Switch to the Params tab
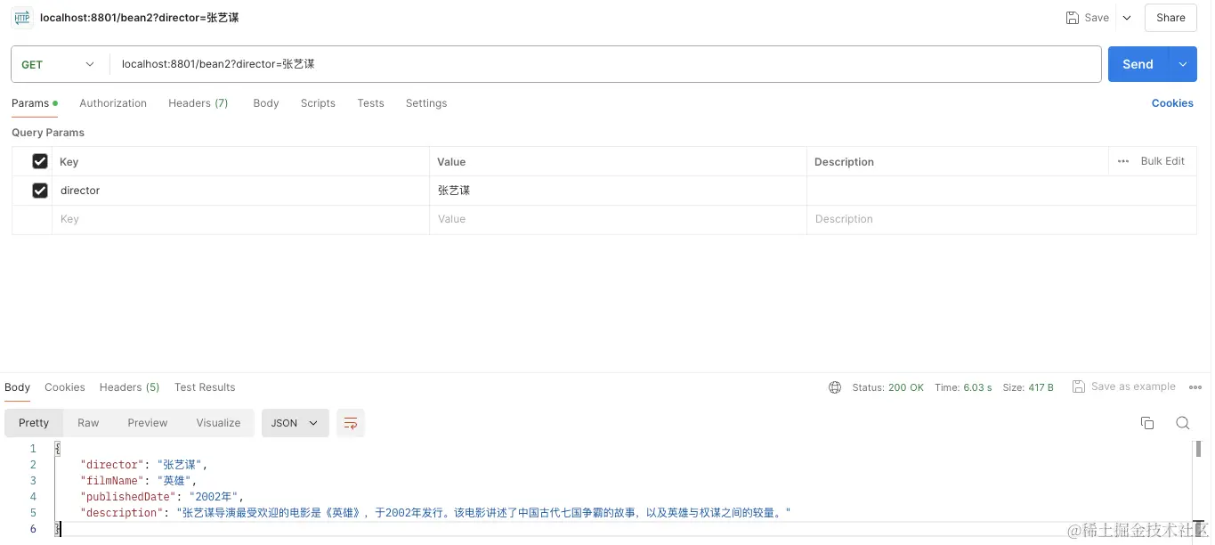Screen dimensions: 1215x545 [x=35, y=103]
